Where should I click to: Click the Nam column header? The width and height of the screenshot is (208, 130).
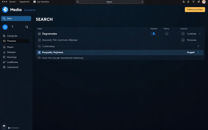coord(40,29)
